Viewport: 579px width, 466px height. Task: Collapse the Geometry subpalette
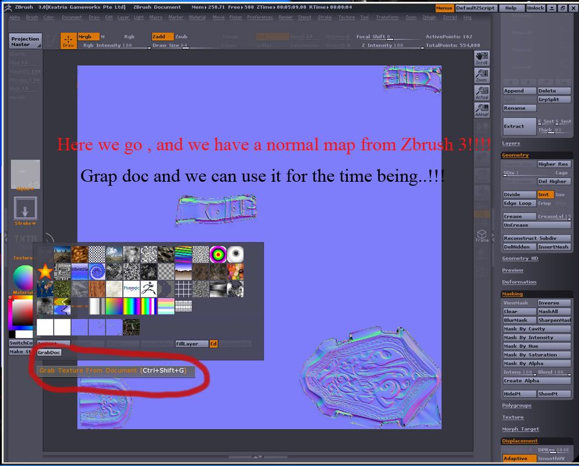(x=515, y=155)
